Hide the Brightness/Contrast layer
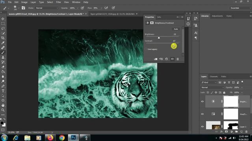This screenshot has height=141, width=252. (x=202, y=101)
